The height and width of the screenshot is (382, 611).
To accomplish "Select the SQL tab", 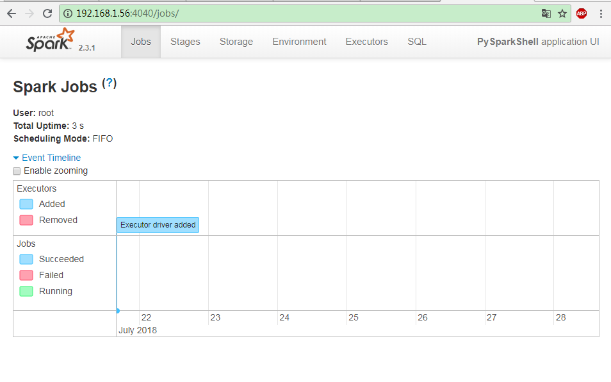I will pos(417,42).
